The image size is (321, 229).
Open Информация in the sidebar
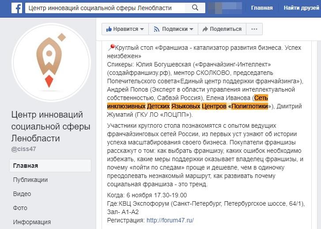click(x=32, y=222)
